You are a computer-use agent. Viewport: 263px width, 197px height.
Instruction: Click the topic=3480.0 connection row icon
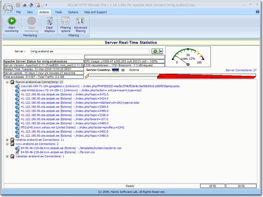tap(17, 136)
